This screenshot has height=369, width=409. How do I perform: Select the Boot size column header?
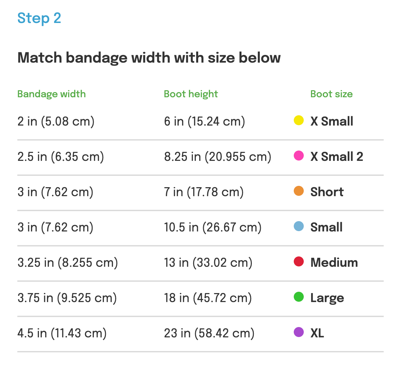(x=331, y=94)
